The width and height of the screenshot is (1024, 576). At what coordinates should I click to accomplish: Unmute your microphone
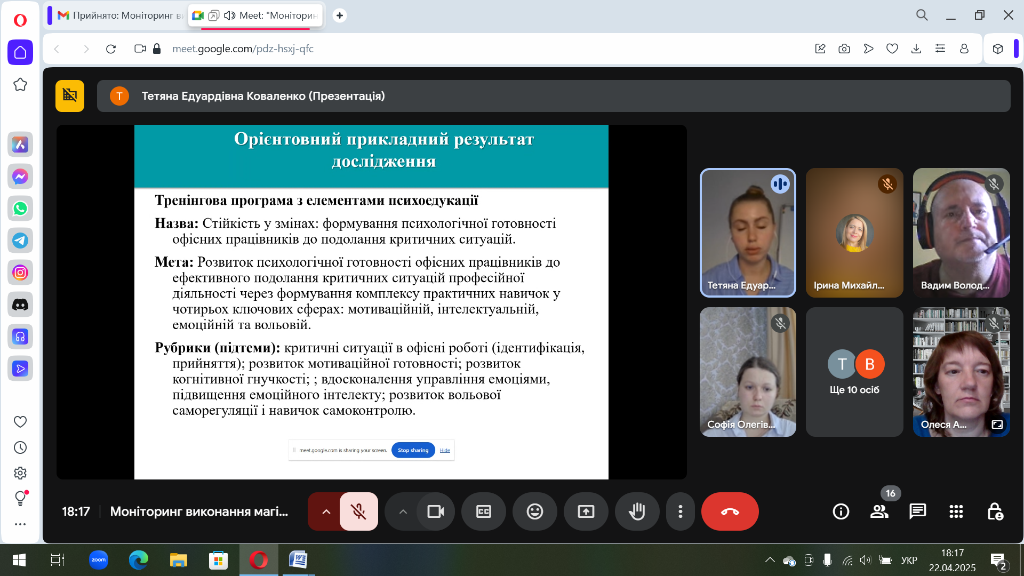tap(358, 511)
